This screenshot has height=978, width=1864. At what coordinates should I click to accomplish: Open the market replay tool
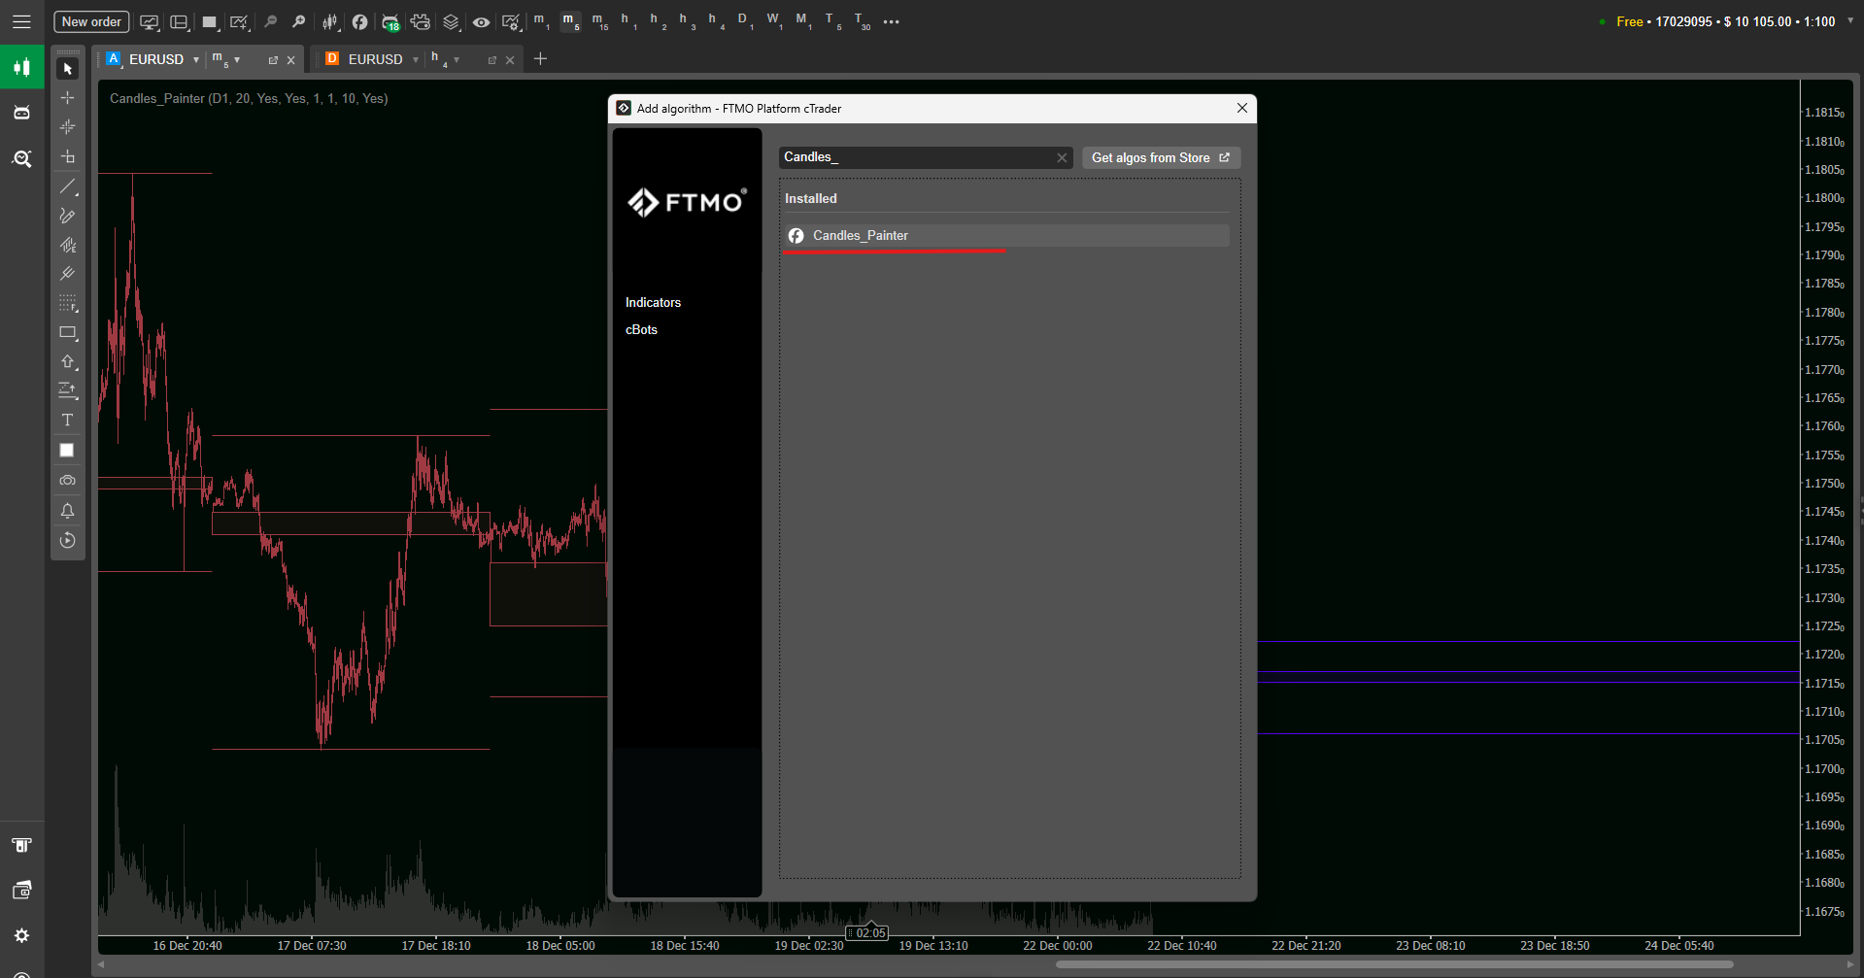pos(67,541)
